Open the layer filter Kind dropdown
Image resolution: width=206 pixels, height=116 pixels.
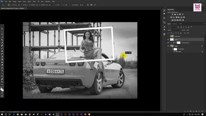172,27
